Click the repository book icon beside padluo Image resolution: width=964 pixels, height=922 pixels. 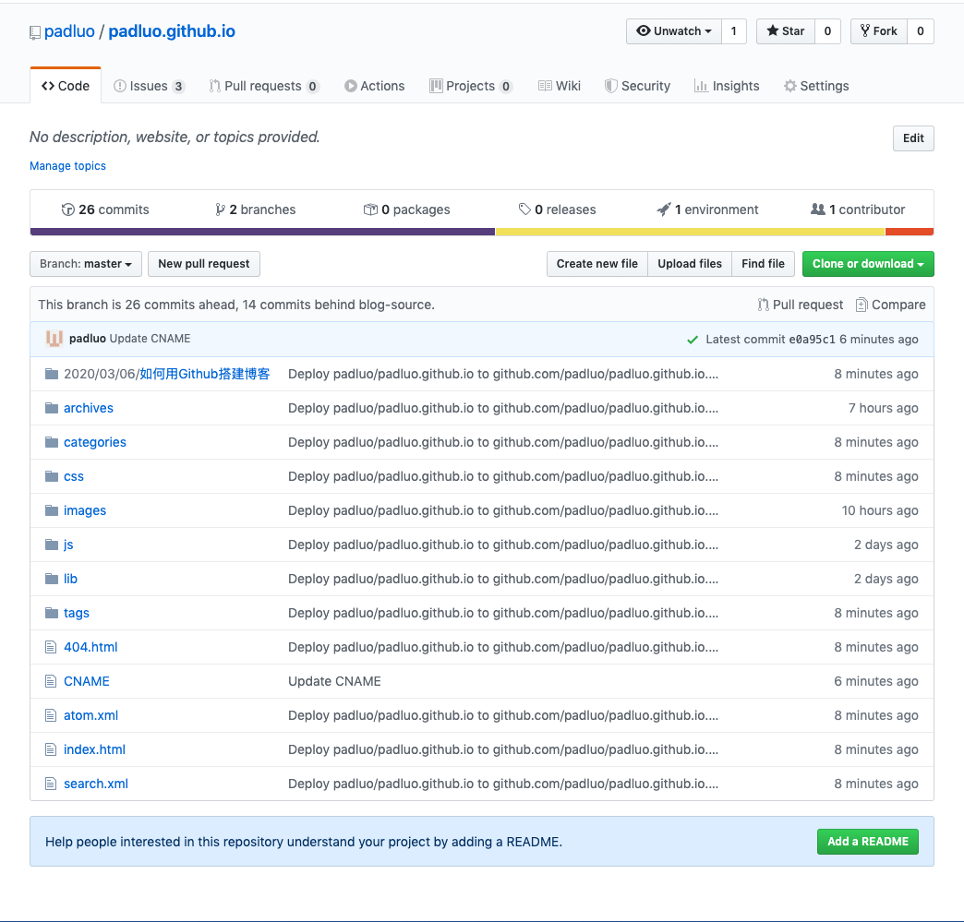click(x=35, y=32)
